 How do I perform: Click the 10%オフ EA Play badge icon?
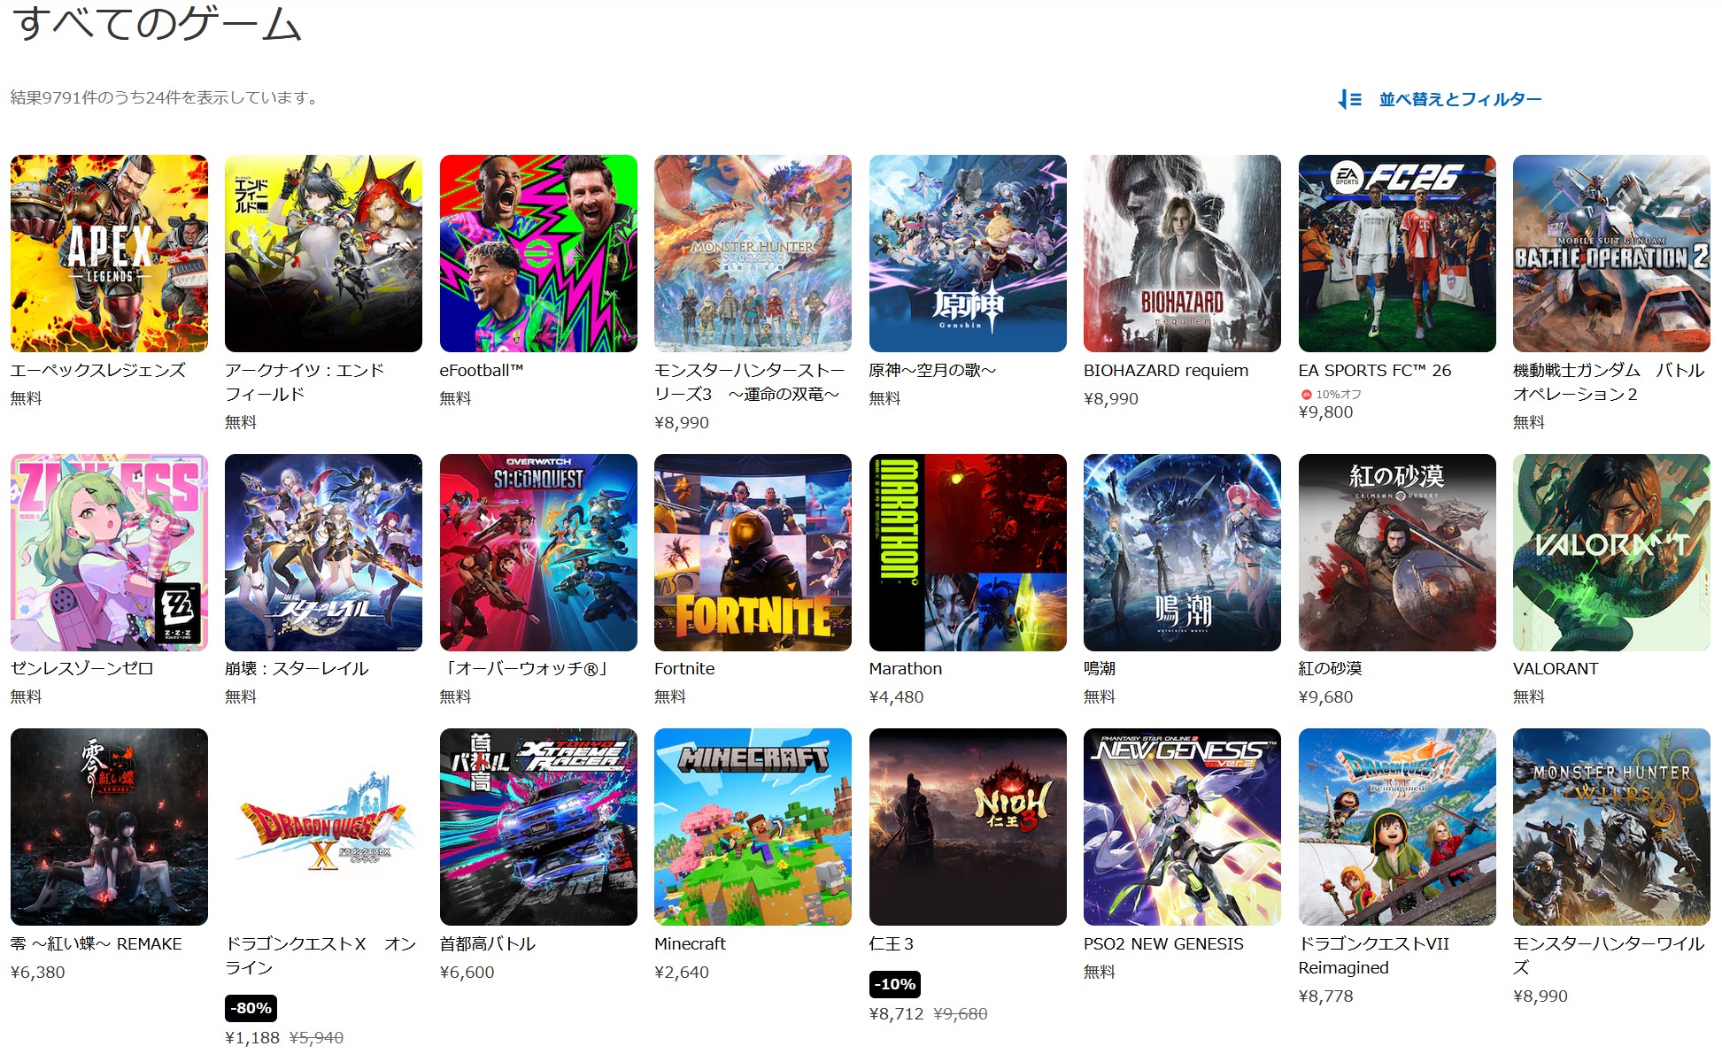point(1306,395)
